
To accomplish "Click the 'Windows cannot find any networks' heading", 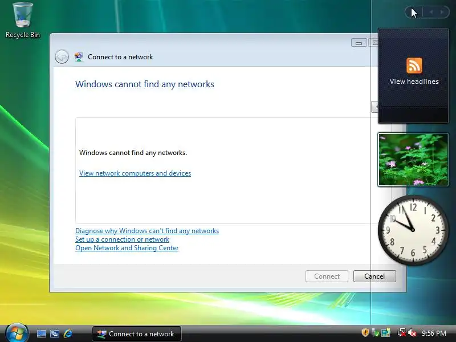I will pos(145,84).
